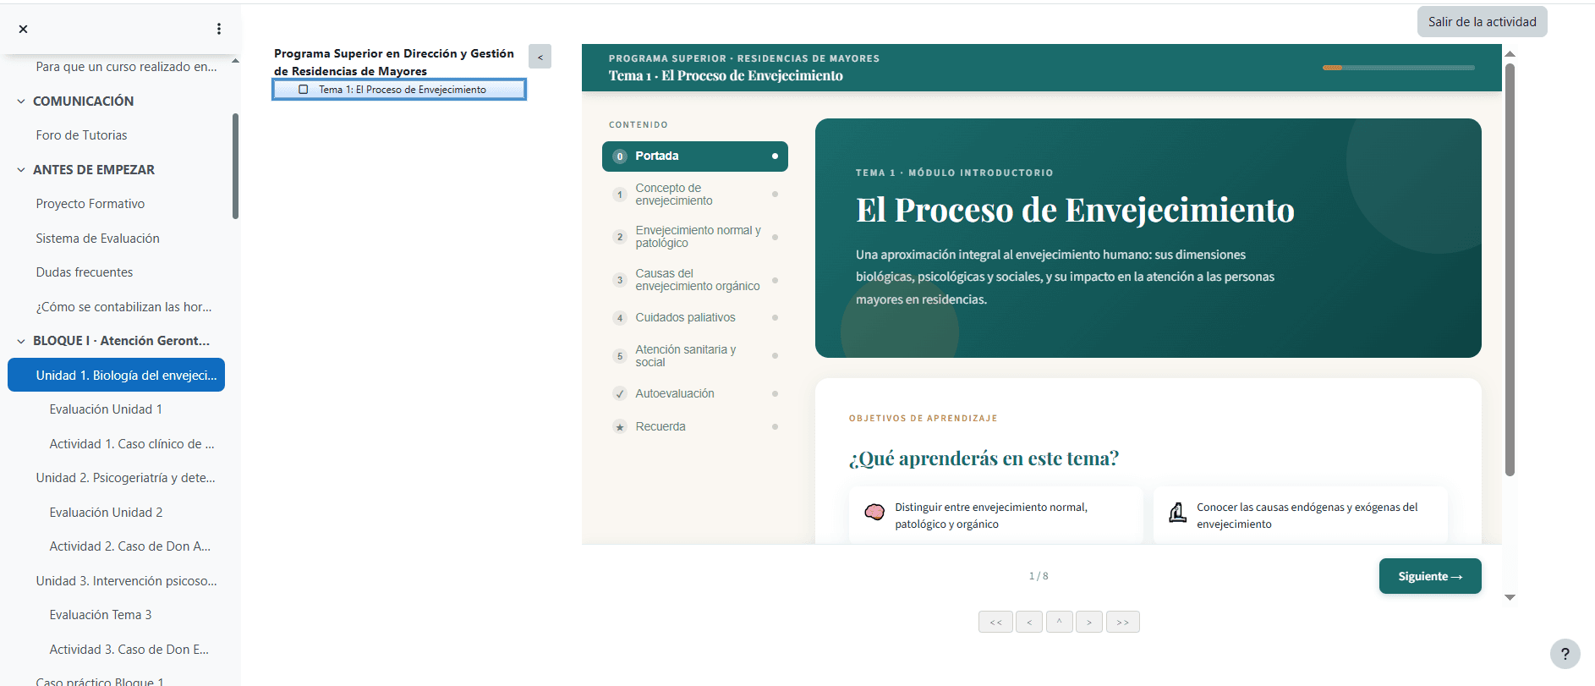Open Causas del envejecimiento orgánico section
The height and width of the screenshot is (686, 1595).
(695, 280)
